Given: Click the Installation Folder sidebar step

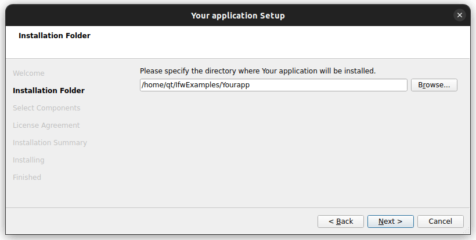Looking at the screenshot, I should coord(49,91).
